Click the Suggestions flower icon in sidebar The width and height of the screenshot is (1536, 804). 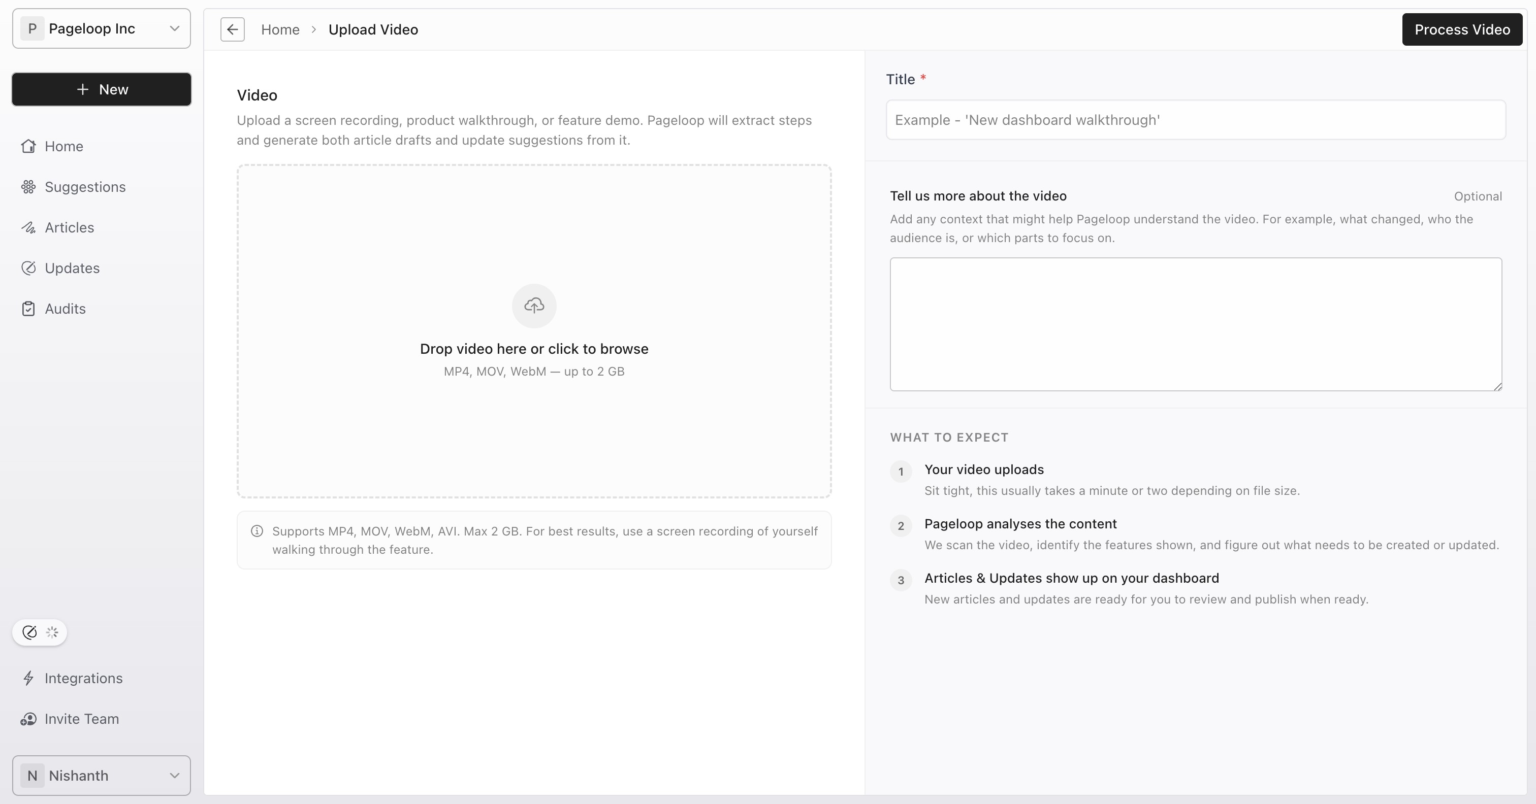pos(28,187)
